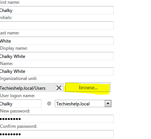Expand the Techieshelp.local domain dropdown
Image resolution: width=151 pixels, height=139 pixels.
pyautogui.click(x=108, y=104)
